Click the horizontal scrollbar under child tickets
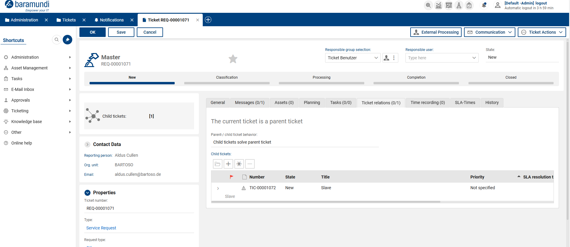Image resolution: width=570 pixels, height=247 pixels. click(x=326, y=202)
